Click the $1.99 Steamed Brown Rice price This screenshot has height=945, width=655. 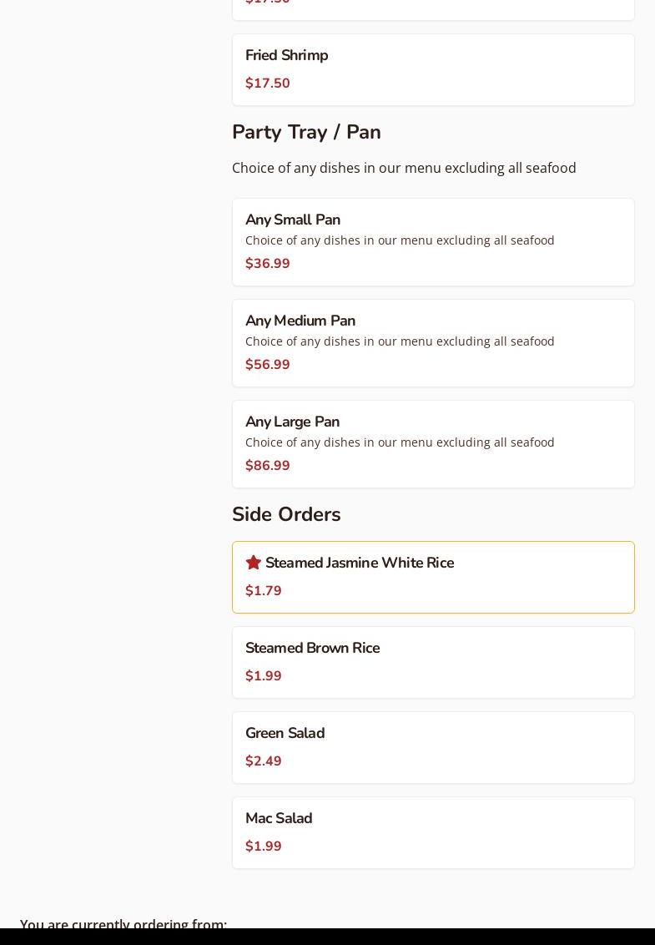264,676
